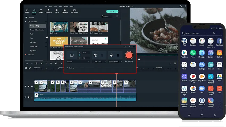Click the width field showing 1075
The image size is (226, 127).
click(86, 52)
